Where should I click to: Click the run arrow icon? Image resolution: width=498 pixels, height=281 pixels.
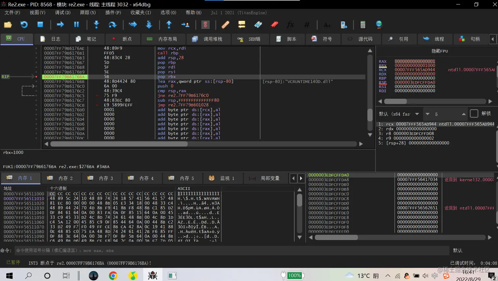point(60,25)
